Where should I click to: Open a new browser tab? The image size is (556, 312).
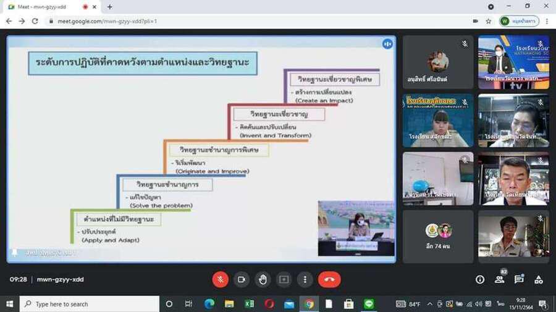tap(110, 7)
